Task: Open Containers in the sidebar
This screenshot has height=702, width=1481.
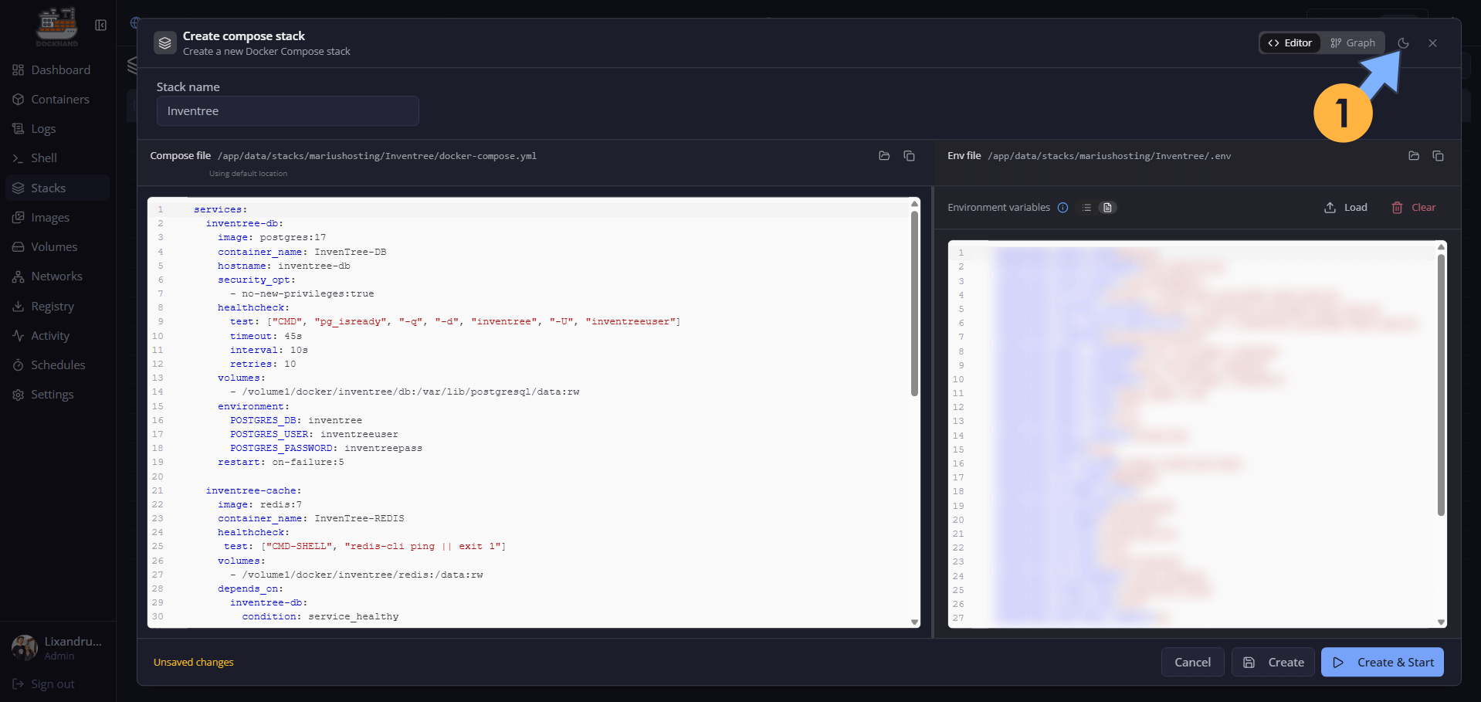Action: pos(59,100)
